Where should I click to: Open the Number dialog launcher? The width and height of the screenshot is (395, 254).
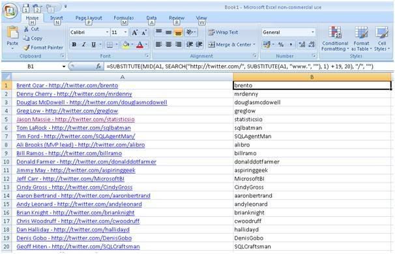(314, 55)
